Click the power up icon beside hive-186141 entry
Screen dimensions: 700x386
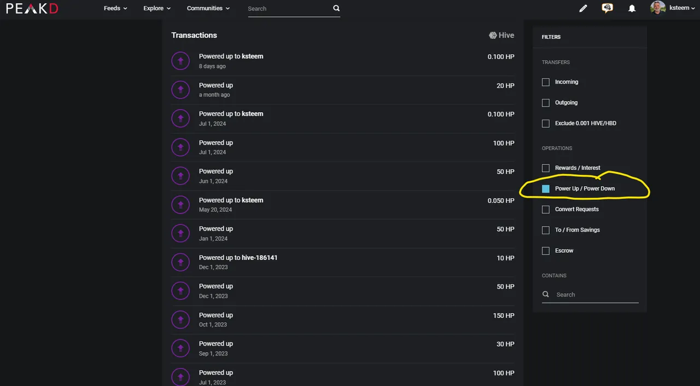(180, 262)
